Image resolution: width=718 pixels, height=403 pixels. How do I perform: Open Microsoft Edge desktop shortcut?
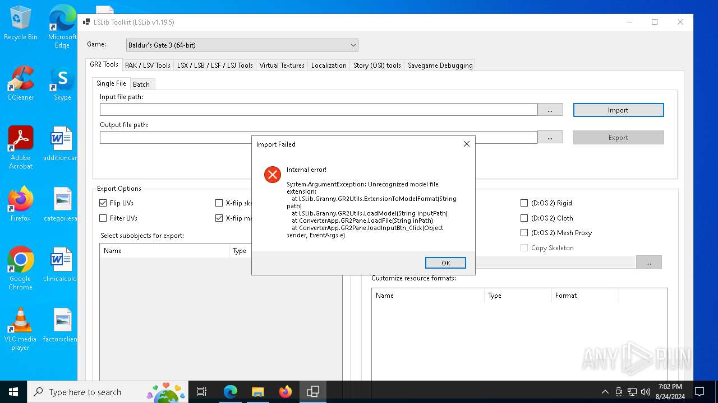[x=62, y=27]
